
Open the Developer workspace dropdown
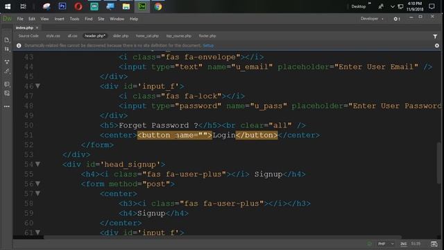(x=372, y=19)
